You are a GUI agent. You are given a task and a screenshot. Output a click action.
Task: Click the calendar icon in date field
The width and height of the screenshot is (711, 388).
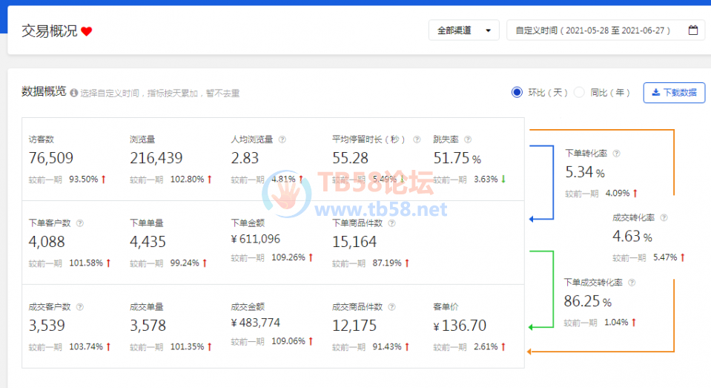[x=692, y=30]
